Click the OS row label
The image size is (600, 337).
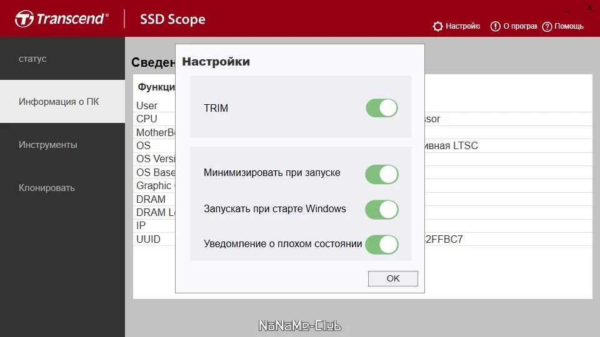(x=144, y=145)
